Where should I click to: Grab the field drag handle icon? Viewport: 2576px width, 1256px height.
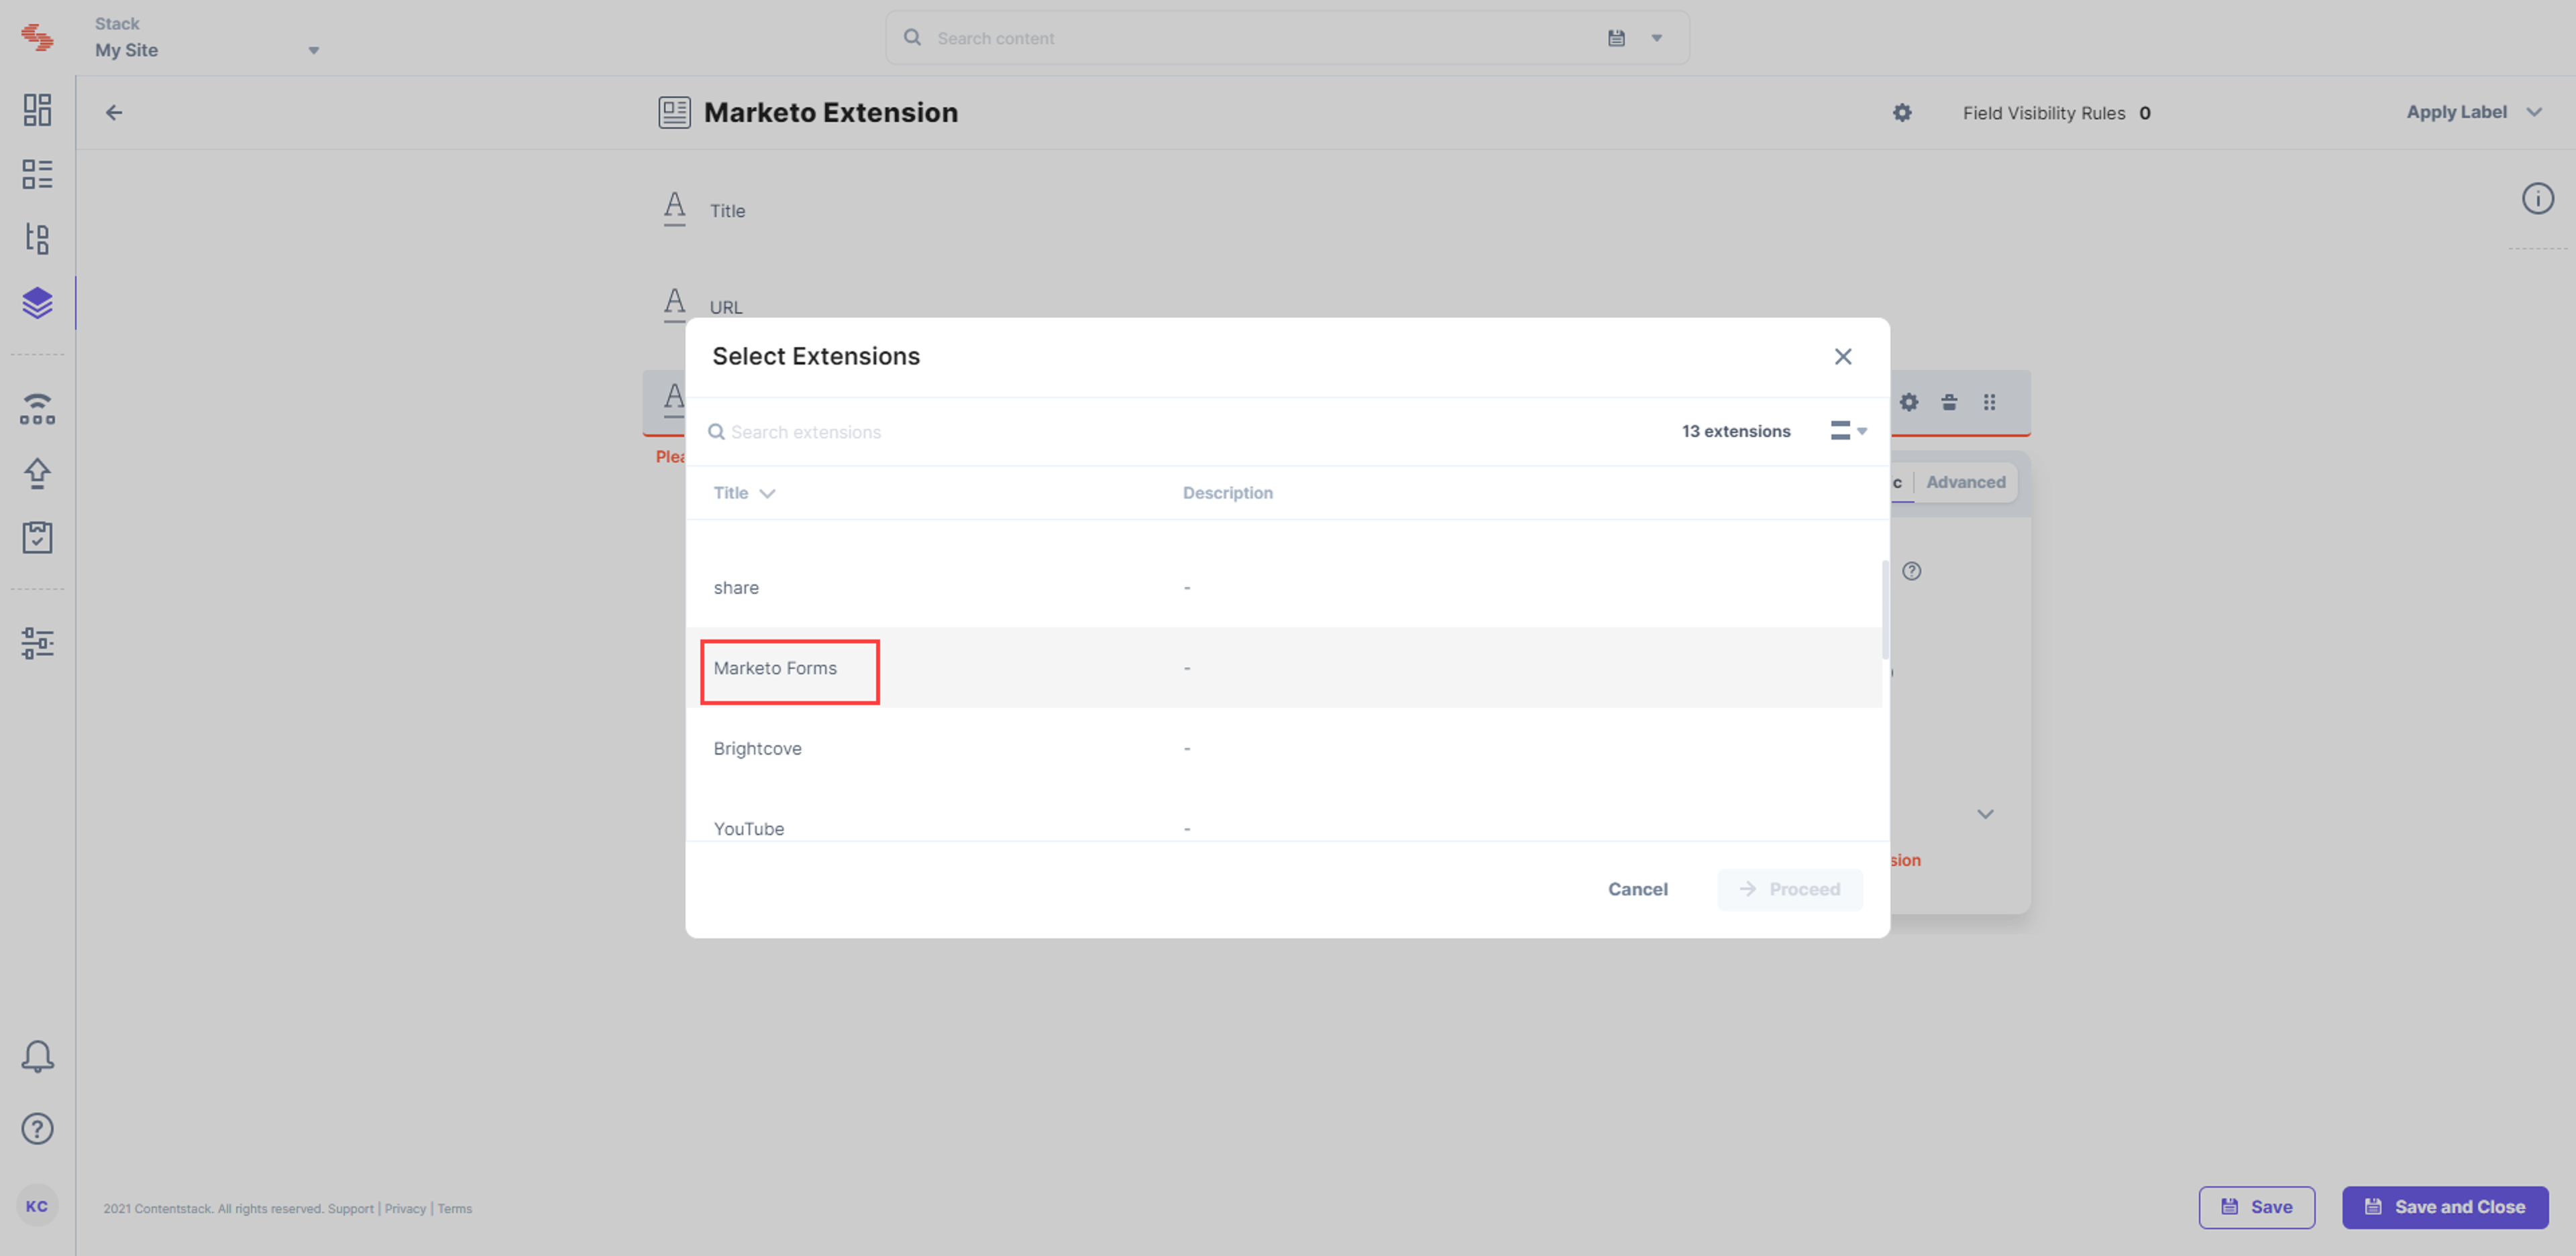pyautogui.click(x=1990, y=401)
